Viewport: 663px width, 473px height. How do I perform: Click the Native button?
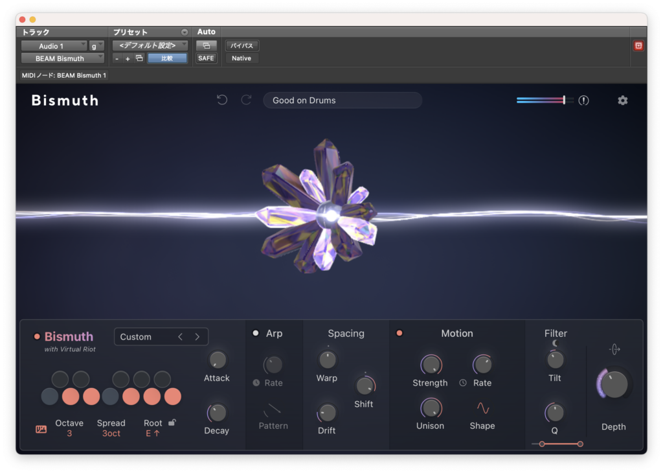[x=242, y=58]
